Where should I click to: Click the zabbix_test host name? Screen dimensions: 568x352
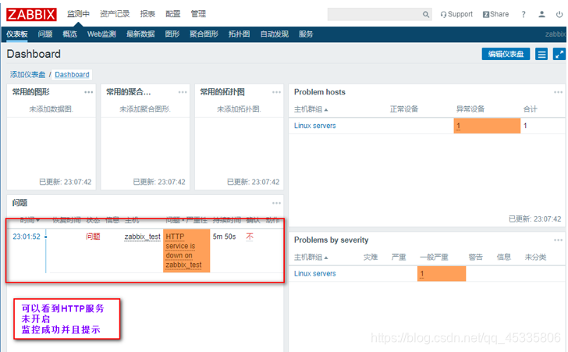tap(142, 236)
